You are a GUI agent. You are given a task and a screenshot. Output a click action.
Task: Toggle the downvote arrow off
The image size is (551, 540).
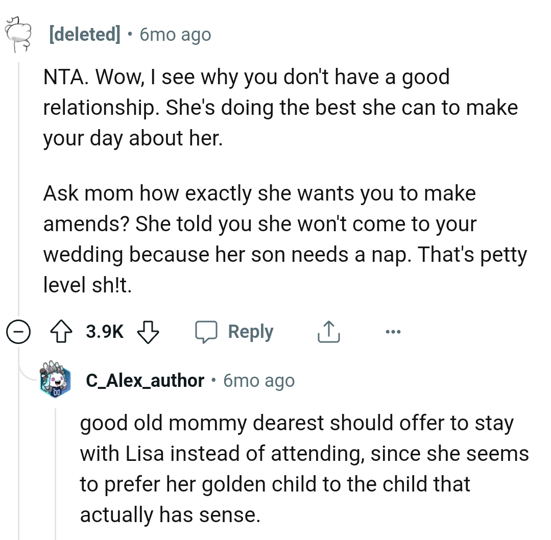[148, 332]
